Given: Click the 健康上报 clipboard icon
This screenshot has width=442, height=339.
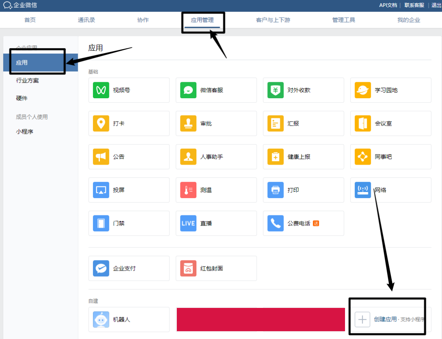Looking at the screenshot, I should coord(275,156).
